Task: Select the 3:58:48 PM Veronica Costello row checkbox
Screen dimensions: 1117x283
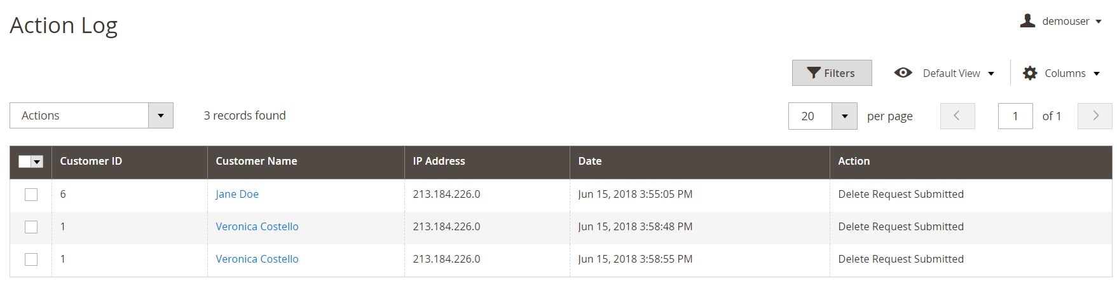Action: coord(31,227)
